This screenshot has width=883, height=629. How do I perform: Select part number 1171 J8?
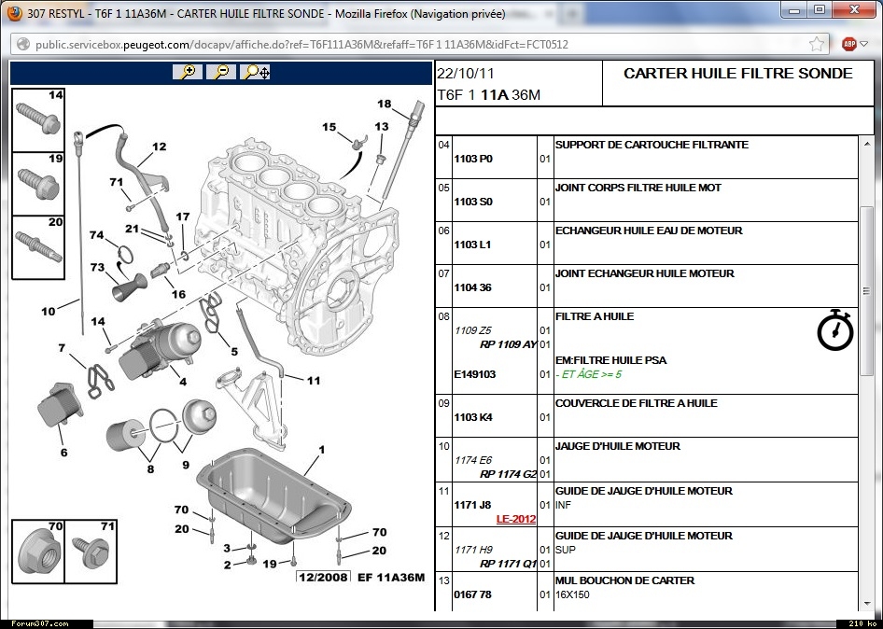(x=472, y=505)
